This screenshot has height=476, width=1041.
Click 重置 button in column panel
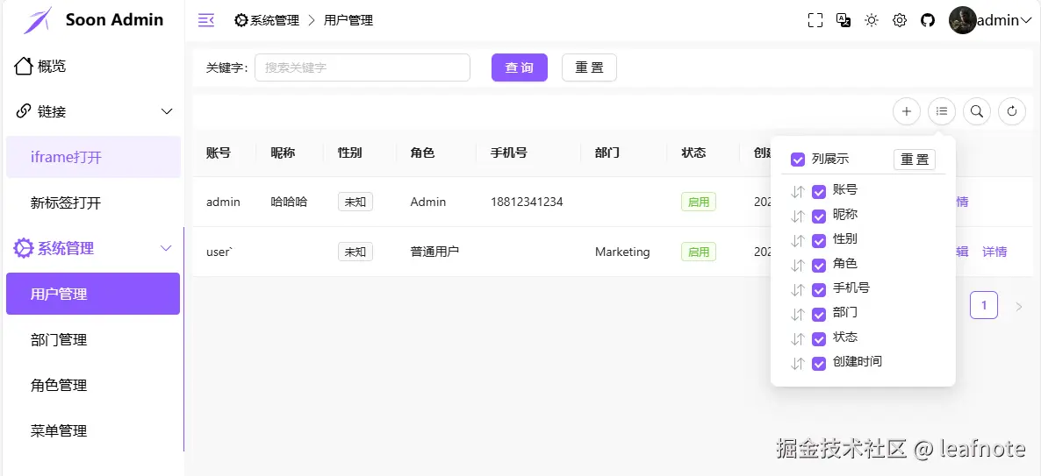(915, 160)
